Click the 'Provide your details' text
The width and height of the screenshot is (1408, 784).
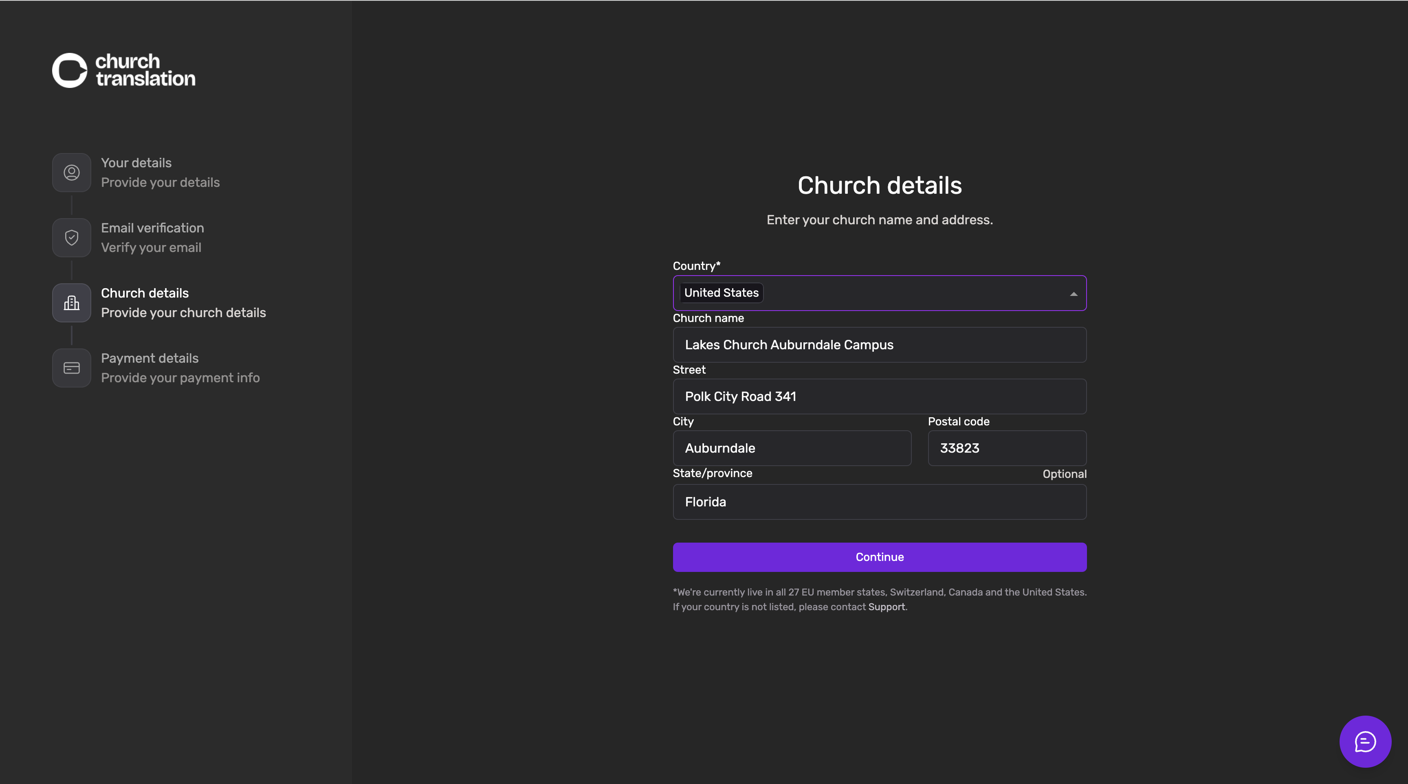coord(160,182)
